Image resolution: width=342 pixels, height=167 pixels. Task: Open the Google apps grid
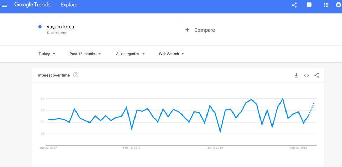(326, 5)
